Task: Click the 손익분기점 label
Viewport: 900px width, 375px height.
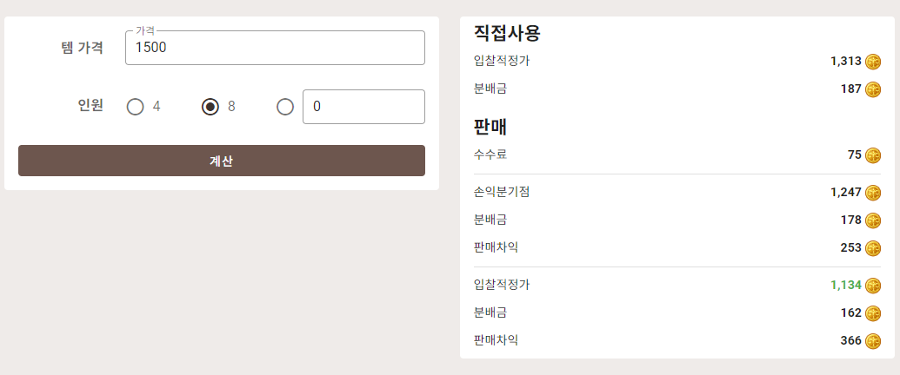Action: [x=502, y=192]
